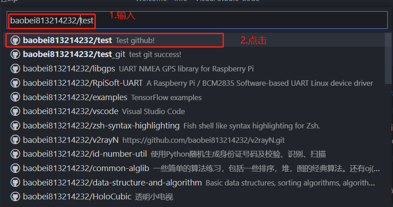The height and width of the screenshot is (207, 393).
Task: Click the 'Test github!' description
Action: coord(135,40)
